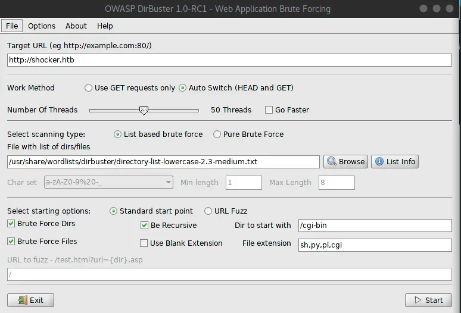Select Use GET requests only
The width and height of the screenshot is (461, 313).
point(89,87)
